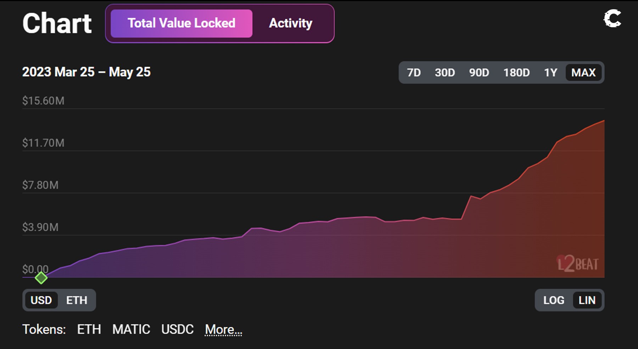Expand the More... tokens list
Image resolution: width=638 pixels, height=349 pixels.
(x=223, y=330)
